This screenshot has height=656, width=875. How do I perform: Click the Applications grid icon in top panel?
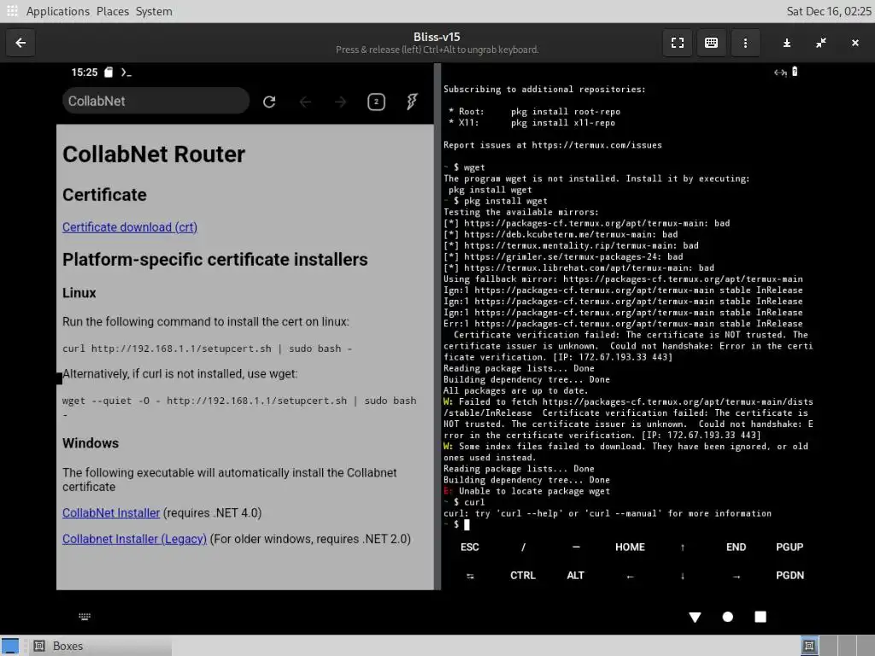click(x=12, y=10)
